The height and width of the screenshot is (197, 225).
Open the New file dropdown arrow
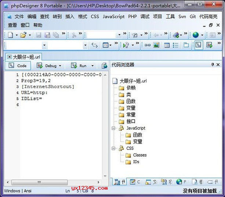click(17, 35)
